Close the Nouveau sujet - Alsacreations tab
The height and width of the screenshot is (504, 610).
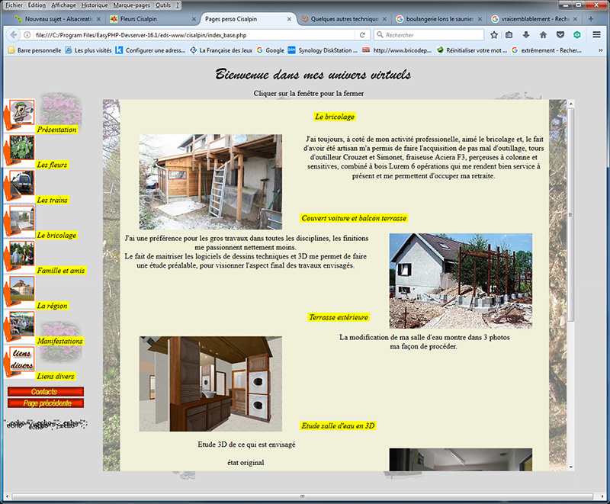click(x=99, y=19)
